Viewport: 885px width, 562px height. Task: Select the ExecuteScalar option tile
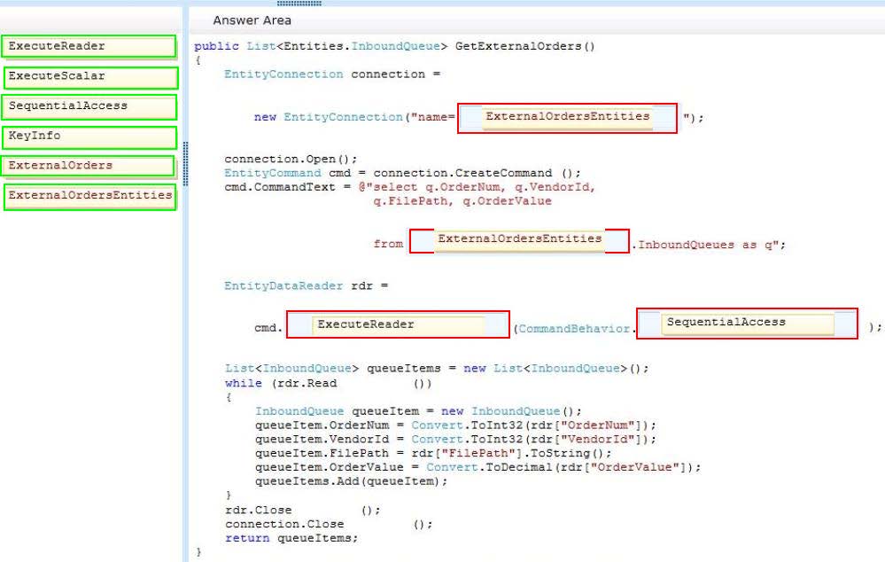click(x=91, y=77)
